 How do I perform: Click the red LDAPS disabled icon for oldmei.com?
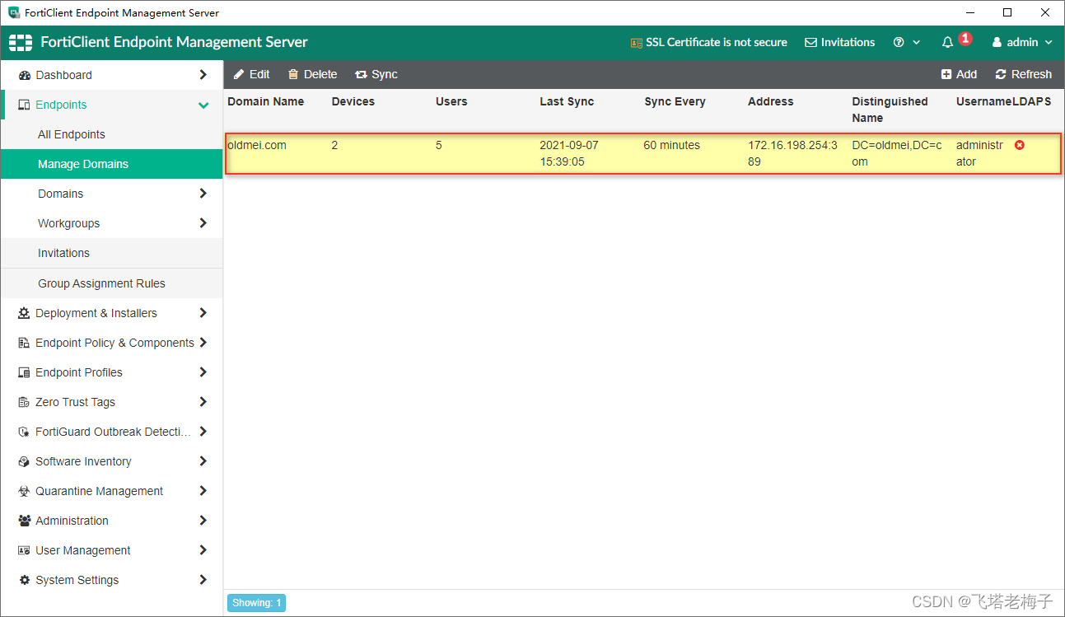point(1020,145)
